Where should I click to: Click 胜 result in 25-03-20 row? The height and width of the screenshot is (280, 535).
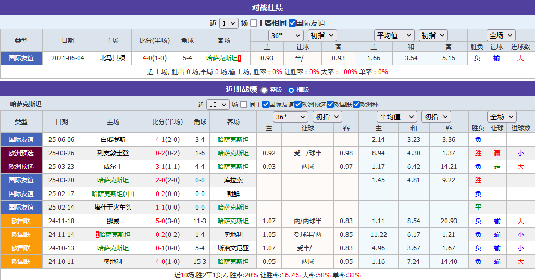(478, 180)
